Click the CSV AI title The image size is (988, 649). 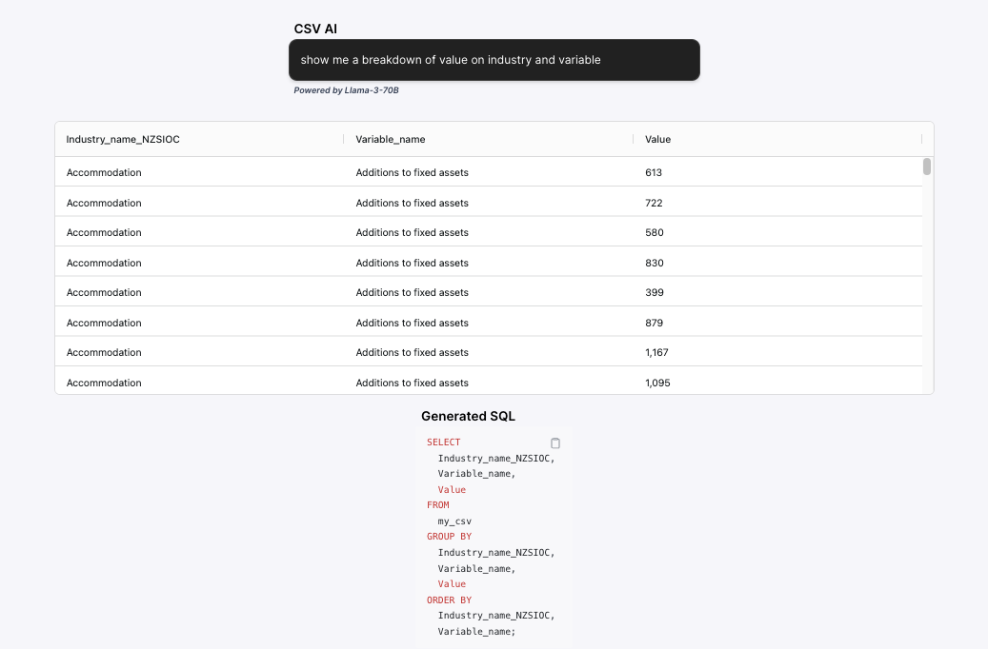315,29
